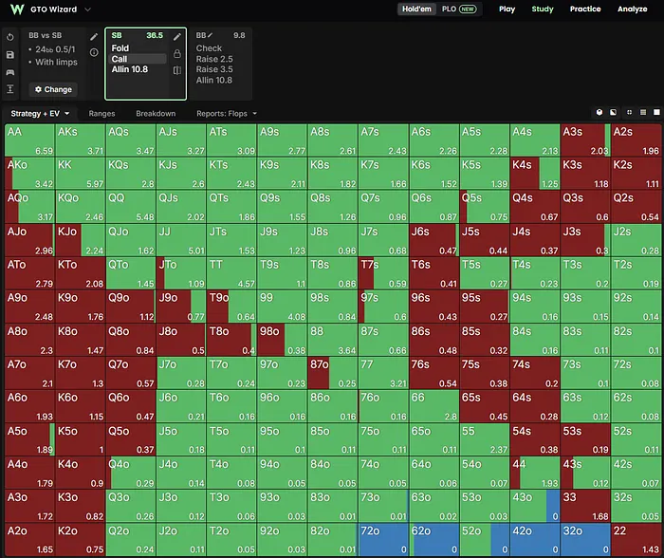This screenshot has width=664, height=558.
Task: Expand the Reports: Flops dropdown
Action: (227, 114)
